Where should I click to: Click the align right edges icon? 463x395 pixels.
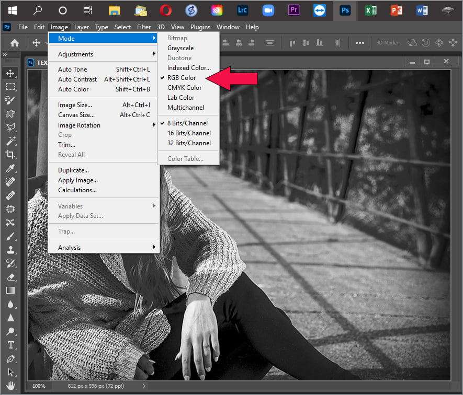[x=252, y=43]
